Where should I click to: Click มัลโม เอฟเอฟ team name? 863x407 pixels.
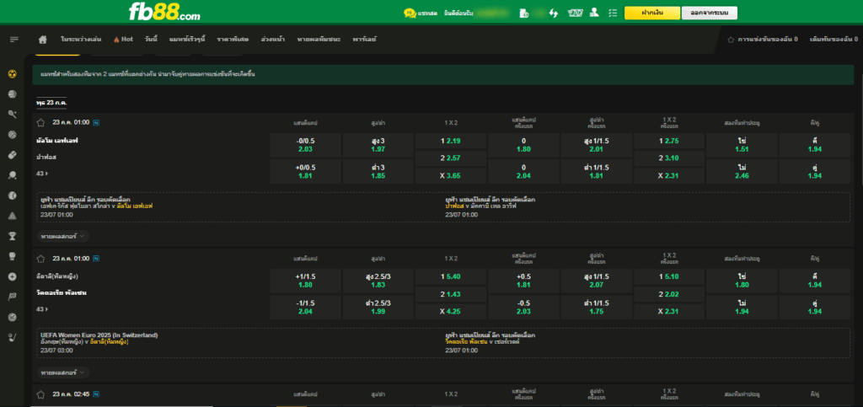(x=57, y=141)
